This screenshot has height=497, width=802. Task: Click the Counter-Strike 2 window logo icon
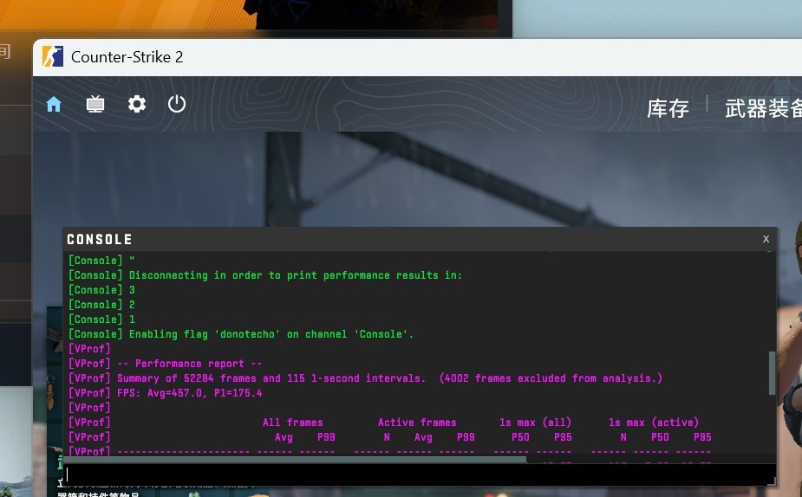53,56
